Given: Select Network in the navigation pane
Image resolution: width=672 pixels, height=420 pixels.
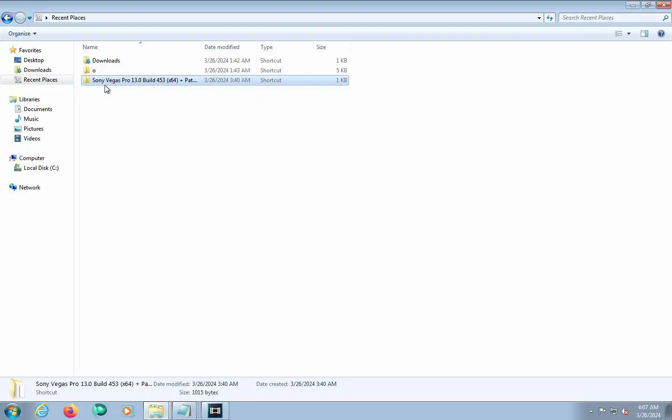Looking at the screenshot, I should [29, 188].
